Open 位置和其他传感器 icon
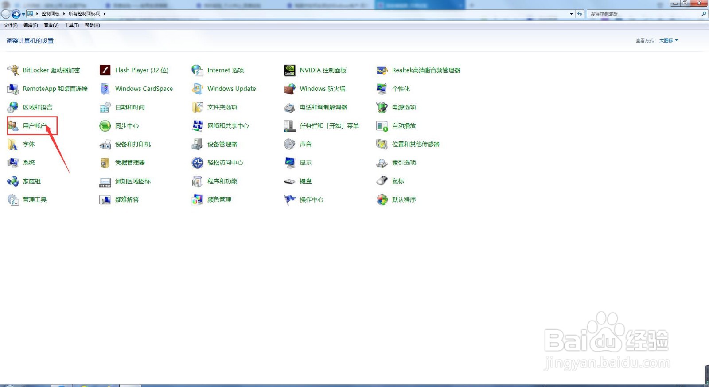The width and height of the screenshot is (709, 387). pos(382,145)
